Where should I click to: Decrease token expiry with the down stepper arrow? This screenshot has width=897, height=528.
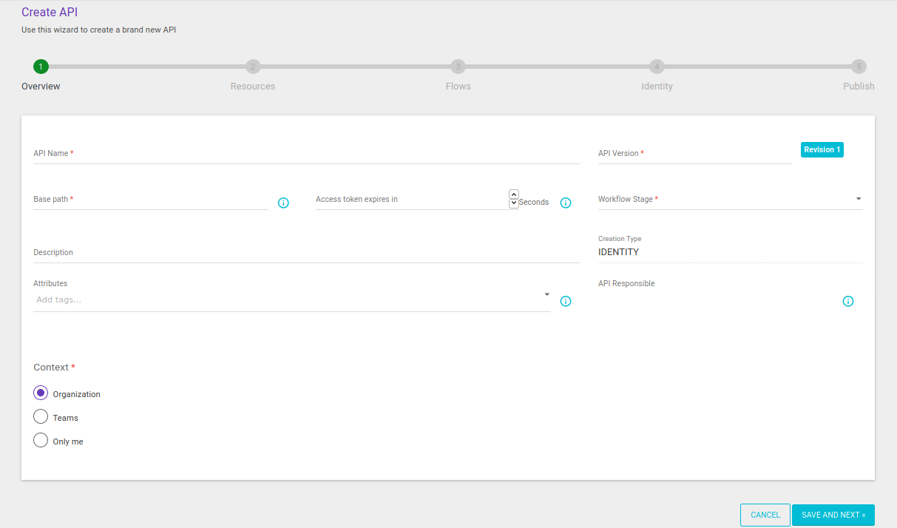513,203
